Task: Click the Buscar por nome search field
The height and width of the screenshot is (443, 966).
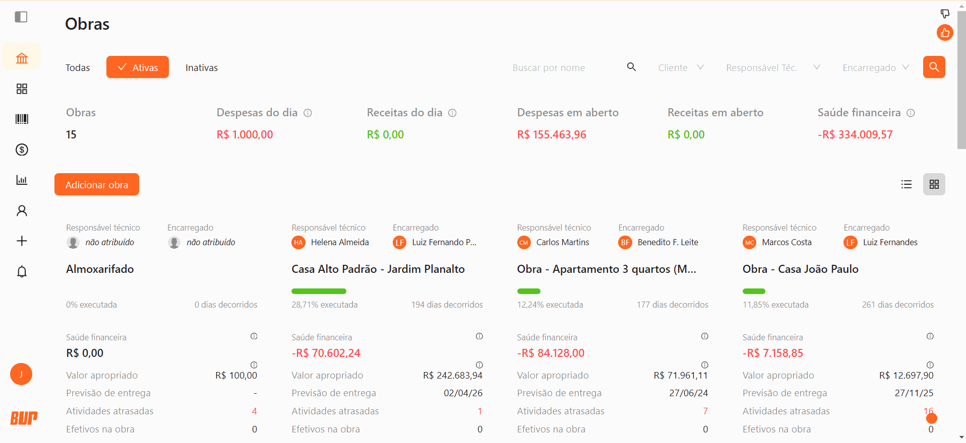Action: [565, 67]
